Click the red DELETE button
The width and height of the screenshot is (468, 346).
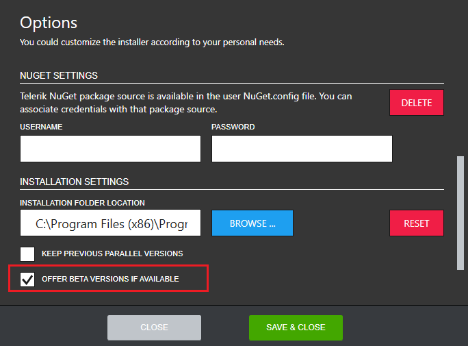tap(417, 103)
